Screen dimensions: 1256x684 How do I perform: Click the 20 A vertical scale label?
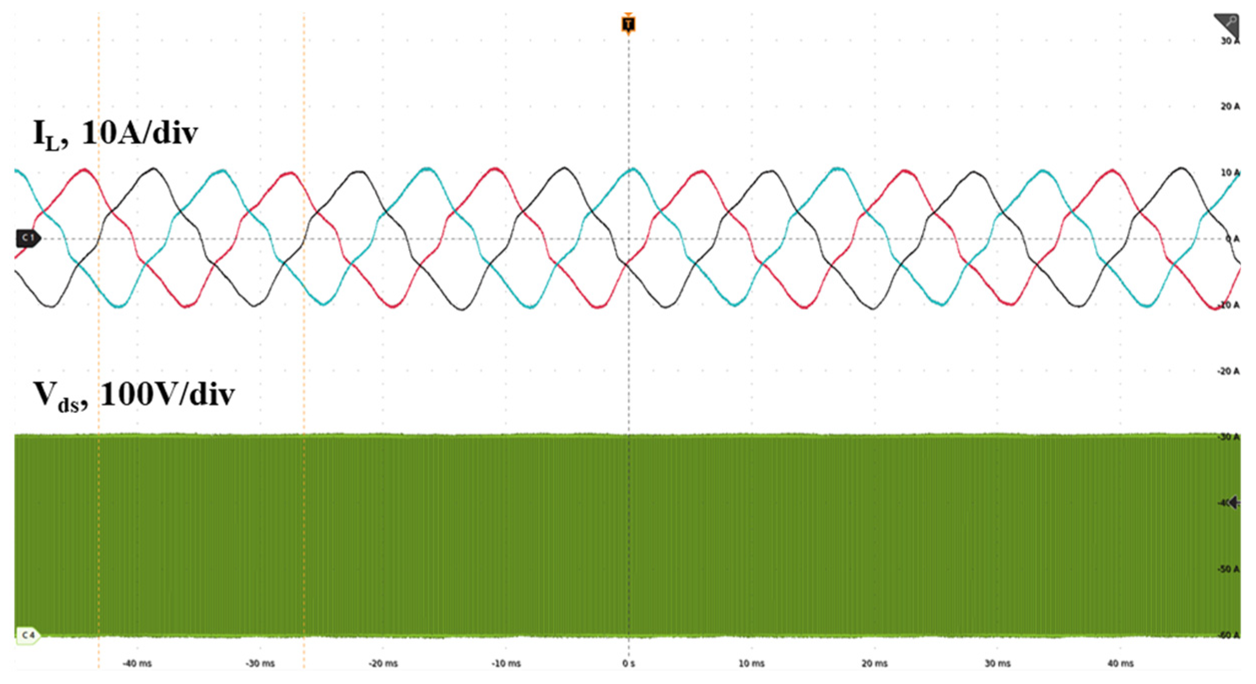click(1230, 106)
